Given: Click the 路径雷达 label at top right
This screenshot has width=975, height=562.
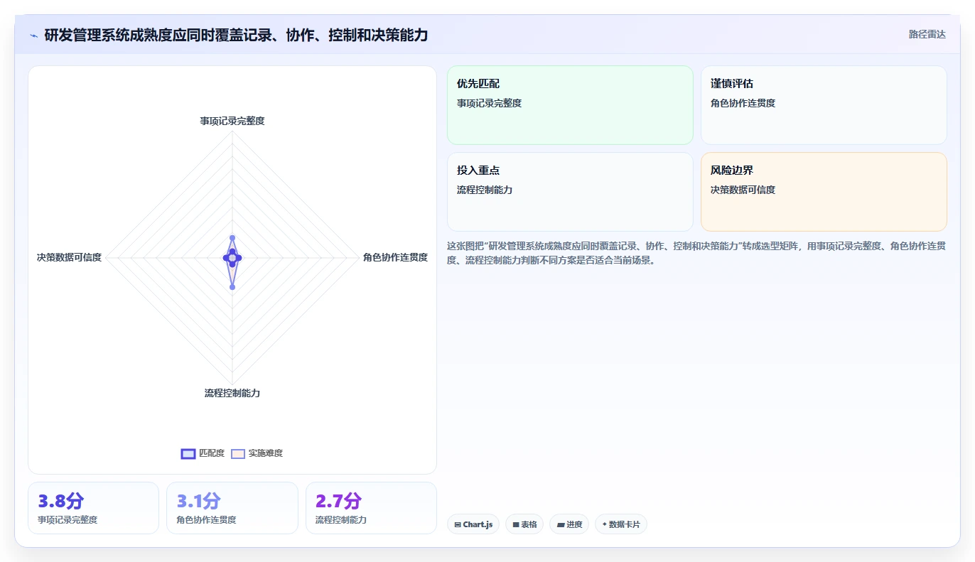Looking at the screenshot, I should [x=927, y=34].
